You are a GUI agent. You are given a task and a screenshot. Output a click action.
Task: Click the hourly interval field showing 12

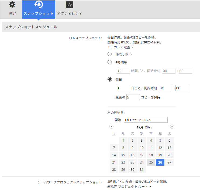pos(123,71)
